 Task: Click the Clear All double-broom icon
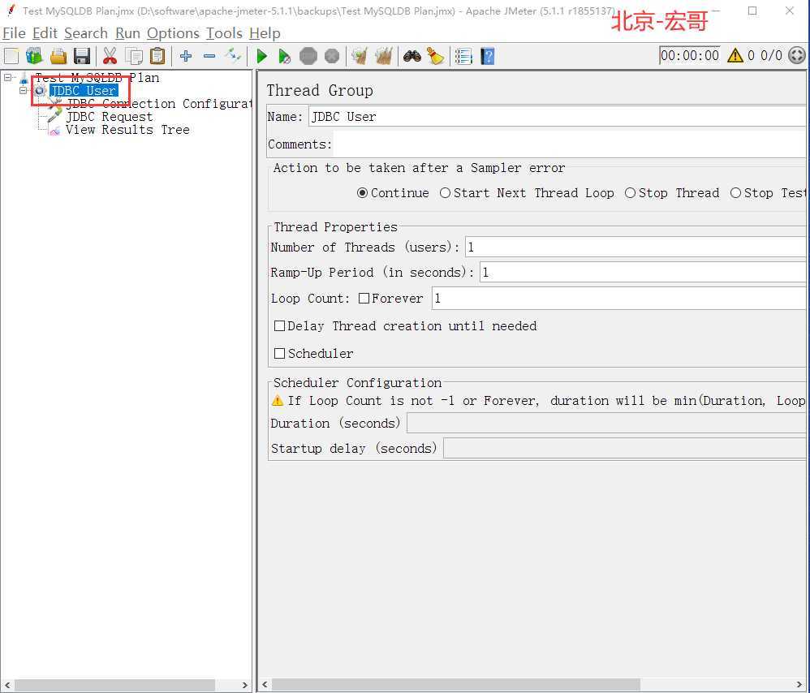tap(384, 56)
